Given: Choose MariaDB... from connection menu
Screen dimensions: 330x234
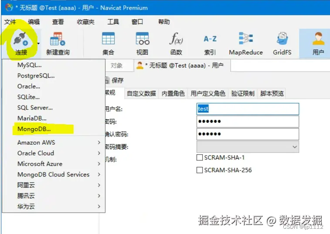Looking at the screenshot, I should (54, 119).
